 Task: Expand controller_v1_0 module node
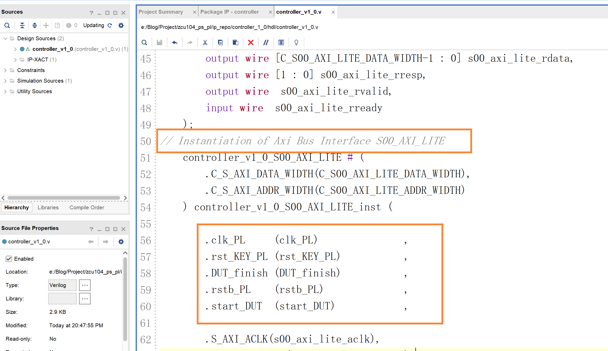tap(15, 49)
